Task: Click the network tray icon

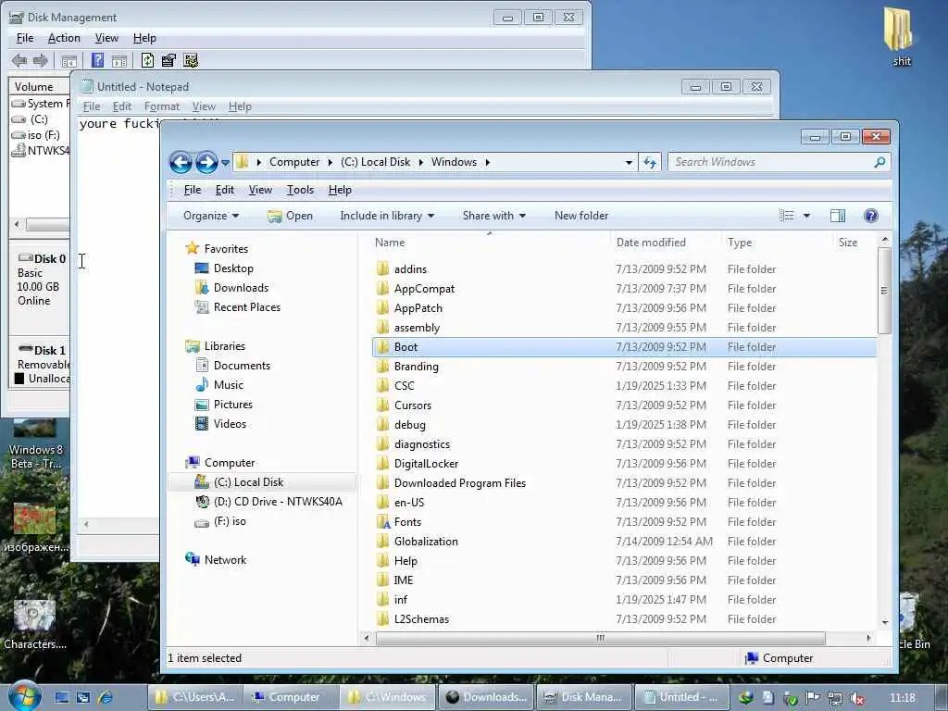Action: coord(835,698)
